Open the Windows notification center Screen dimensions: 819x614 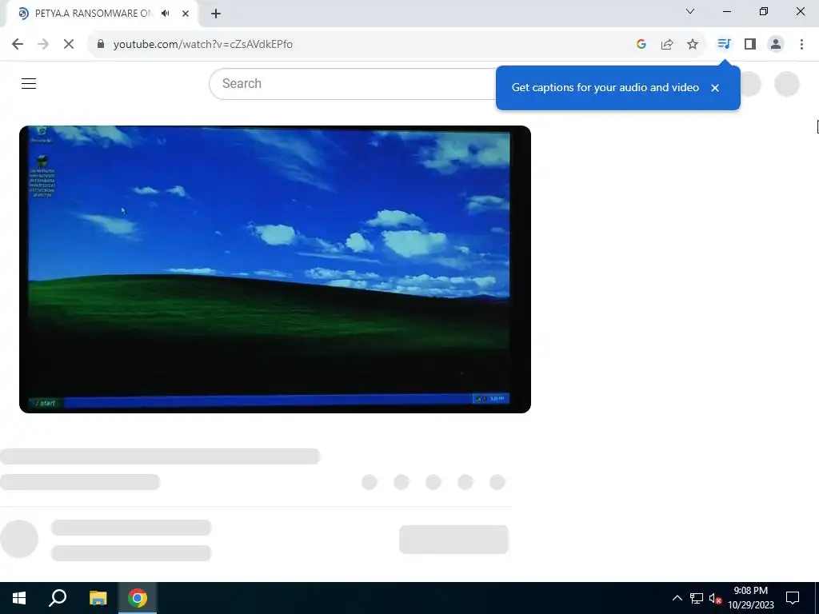pyautogui.click(x=793, y=598)
